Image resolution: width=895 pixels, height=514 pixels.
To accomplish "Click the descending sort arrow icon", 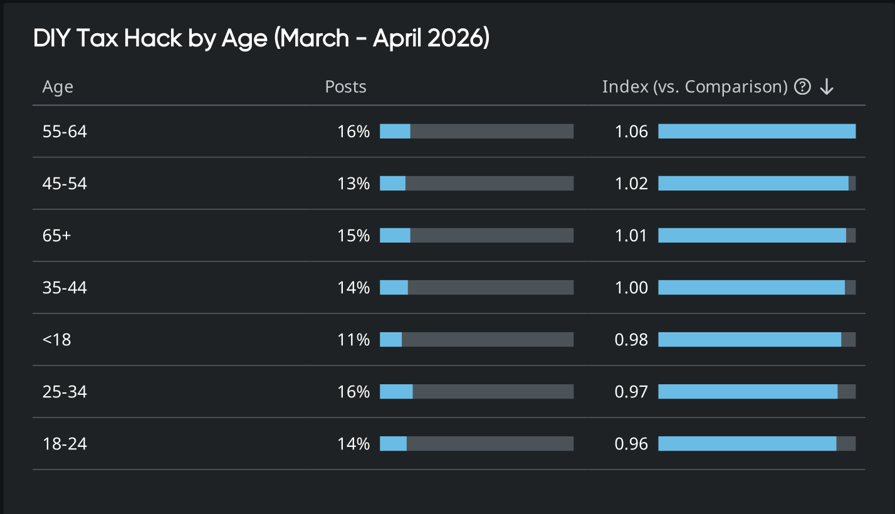I will (x=827, y=87).
